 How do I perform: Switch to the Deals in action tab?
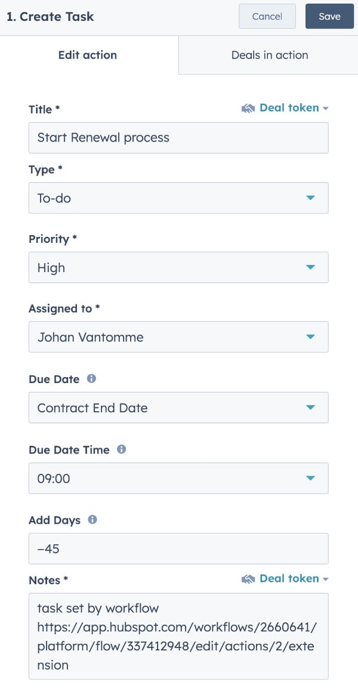(270, 55)
